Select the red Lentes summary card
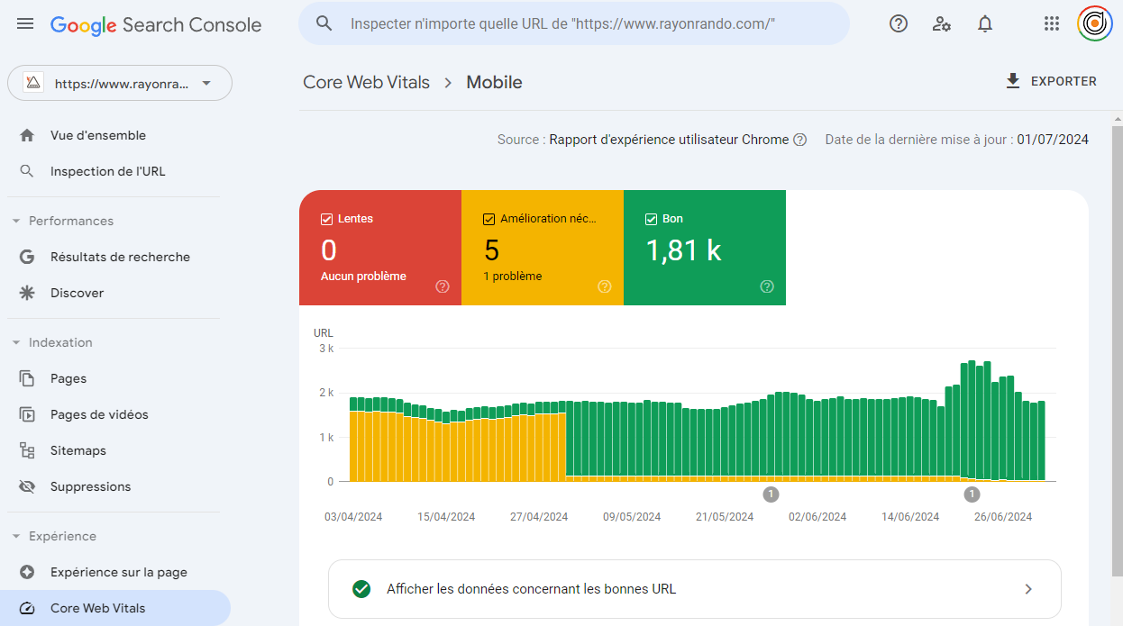 click(380, 248)
